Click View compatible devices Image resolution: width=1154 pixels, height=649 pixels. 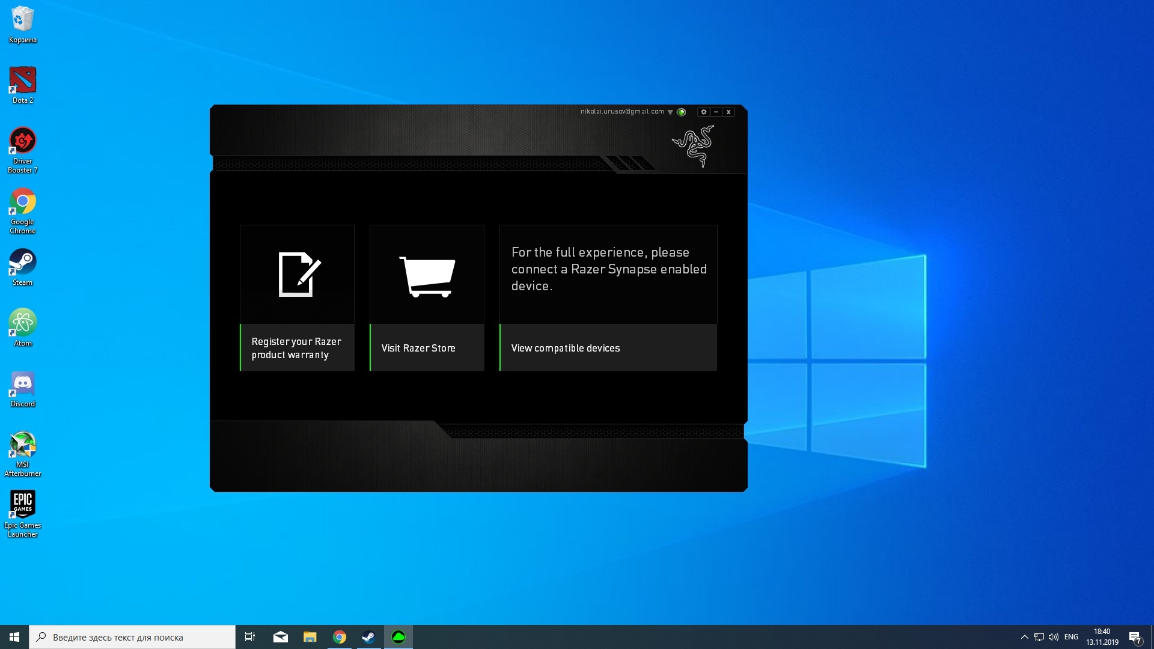(x=608, y=348)
